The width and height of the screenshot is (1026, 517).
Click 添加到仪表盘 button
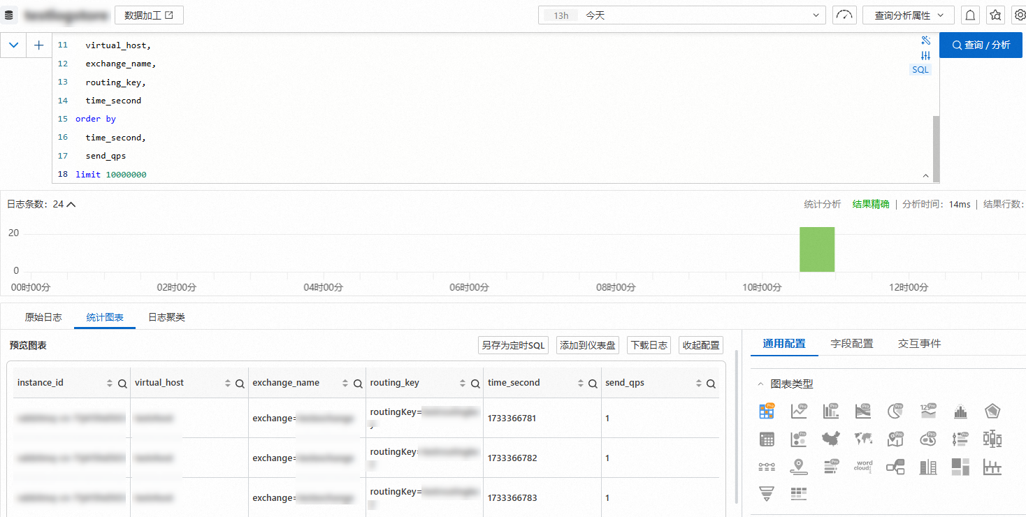pos(588,345)
